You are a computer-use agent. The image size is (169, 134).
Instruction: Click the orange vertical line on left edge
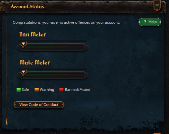pyautogui.click(x=7, y=71)
